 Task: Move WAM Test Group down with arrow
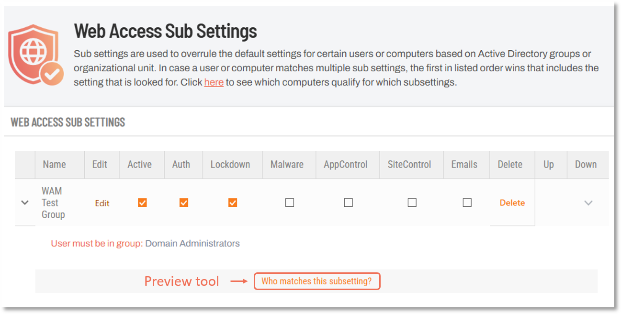pos(588,203)
